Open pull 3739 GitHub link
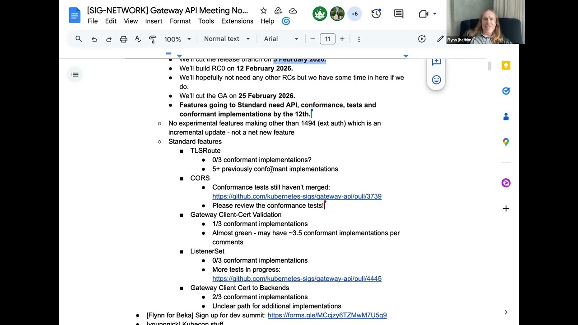The height and width of the screenshot is (325, 578). [297, 196]
